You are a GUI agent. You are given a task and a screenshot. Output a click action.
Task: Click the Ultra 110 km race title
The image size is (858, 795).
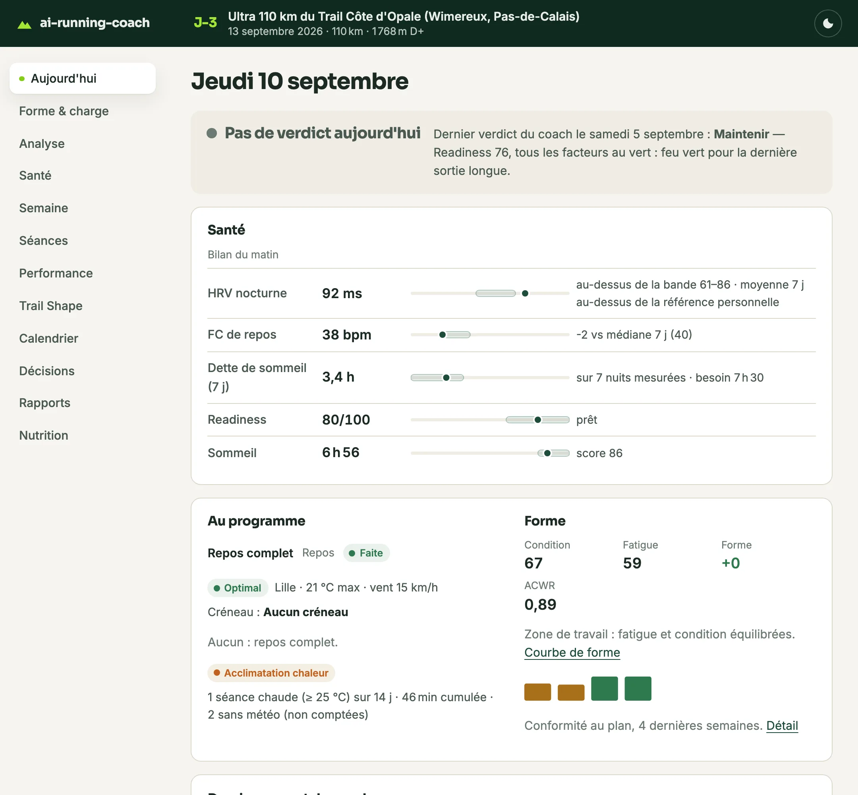[404, 16]
